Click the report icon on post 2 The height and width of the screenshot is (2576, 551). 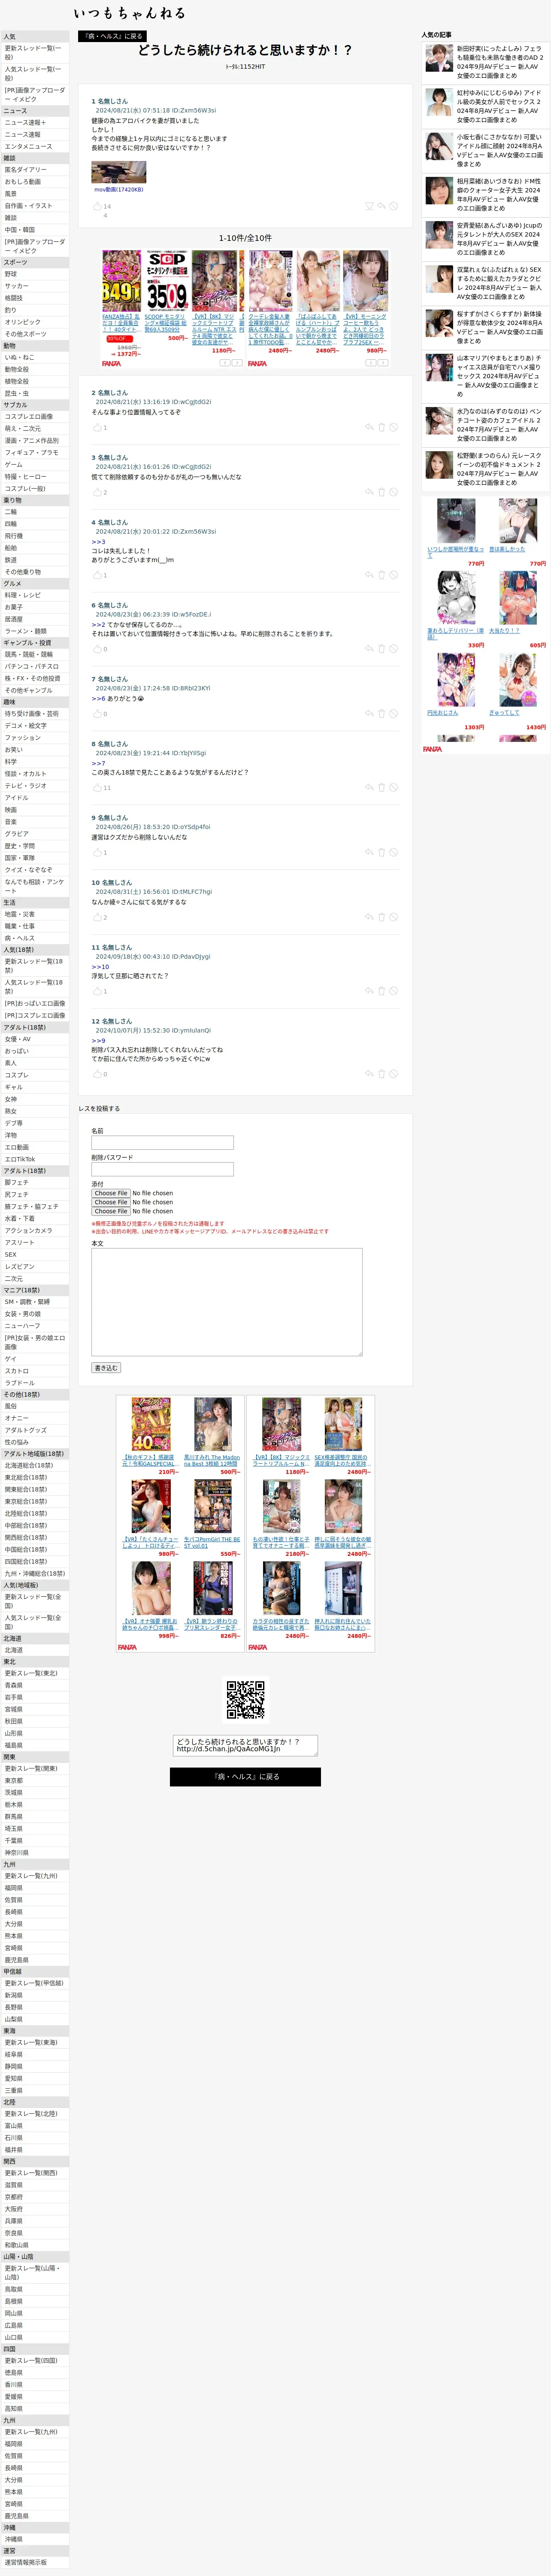point(393,427)
